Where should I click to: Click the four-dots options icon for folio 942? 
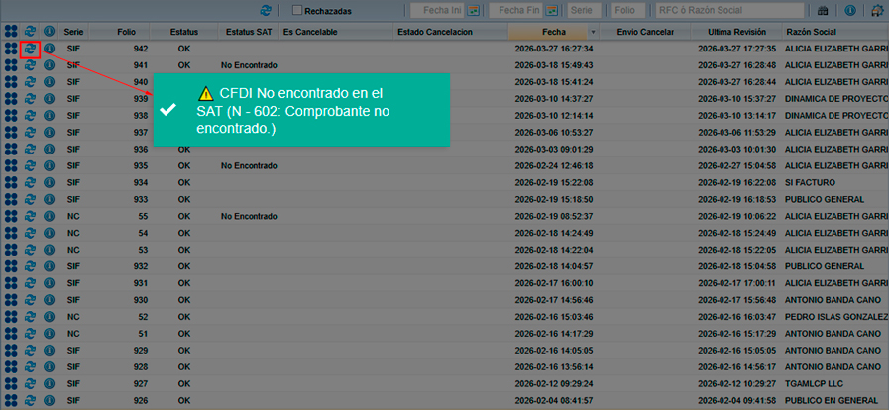[11, 49]
